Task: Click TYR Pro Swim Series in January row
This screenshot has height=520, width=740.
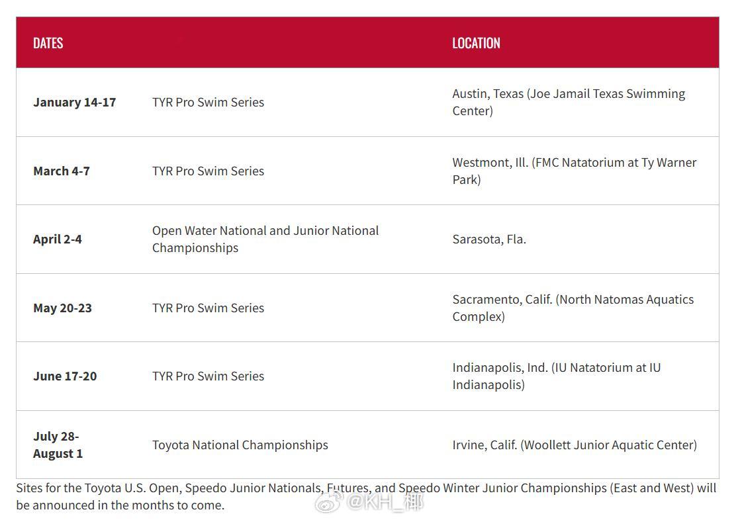Action: click(x=208, y=103)
